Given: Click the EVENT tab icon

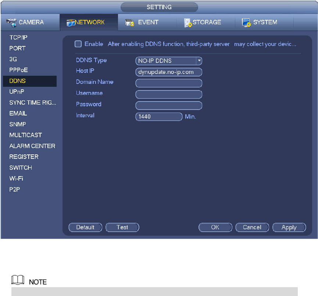Looking at the screenshot, I should [130, 23].
